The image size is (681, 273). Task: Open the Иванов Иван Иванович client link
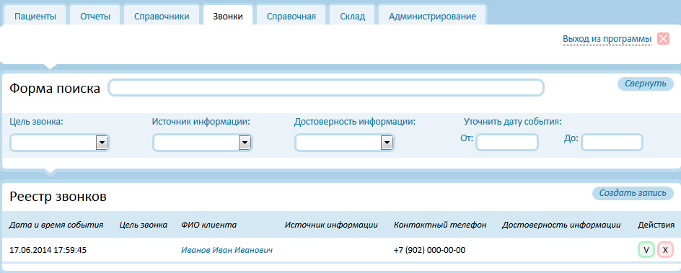pyautogui.click(x=227, y=250)
